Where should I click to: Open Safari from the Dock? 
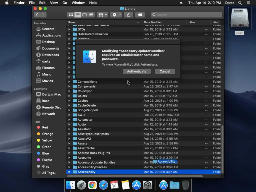[103, 185]
